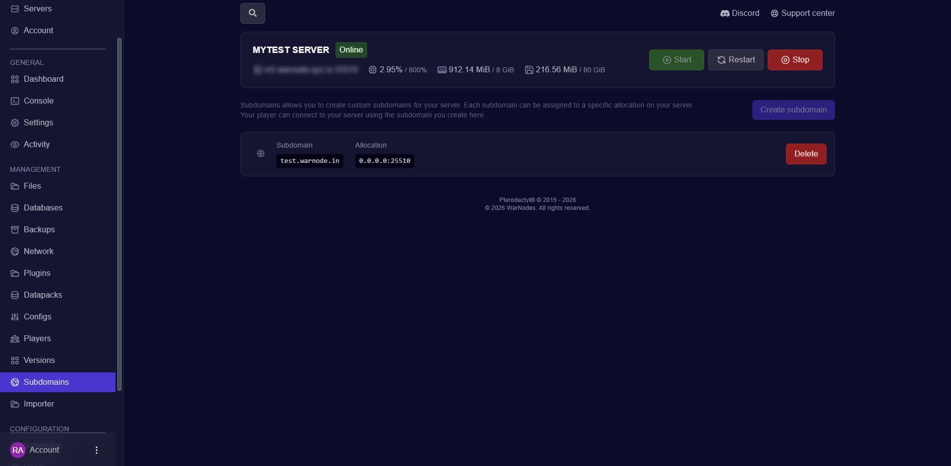Open the Datapacks page
Viewport: 951px width, 466px height.
pos(57,295)
